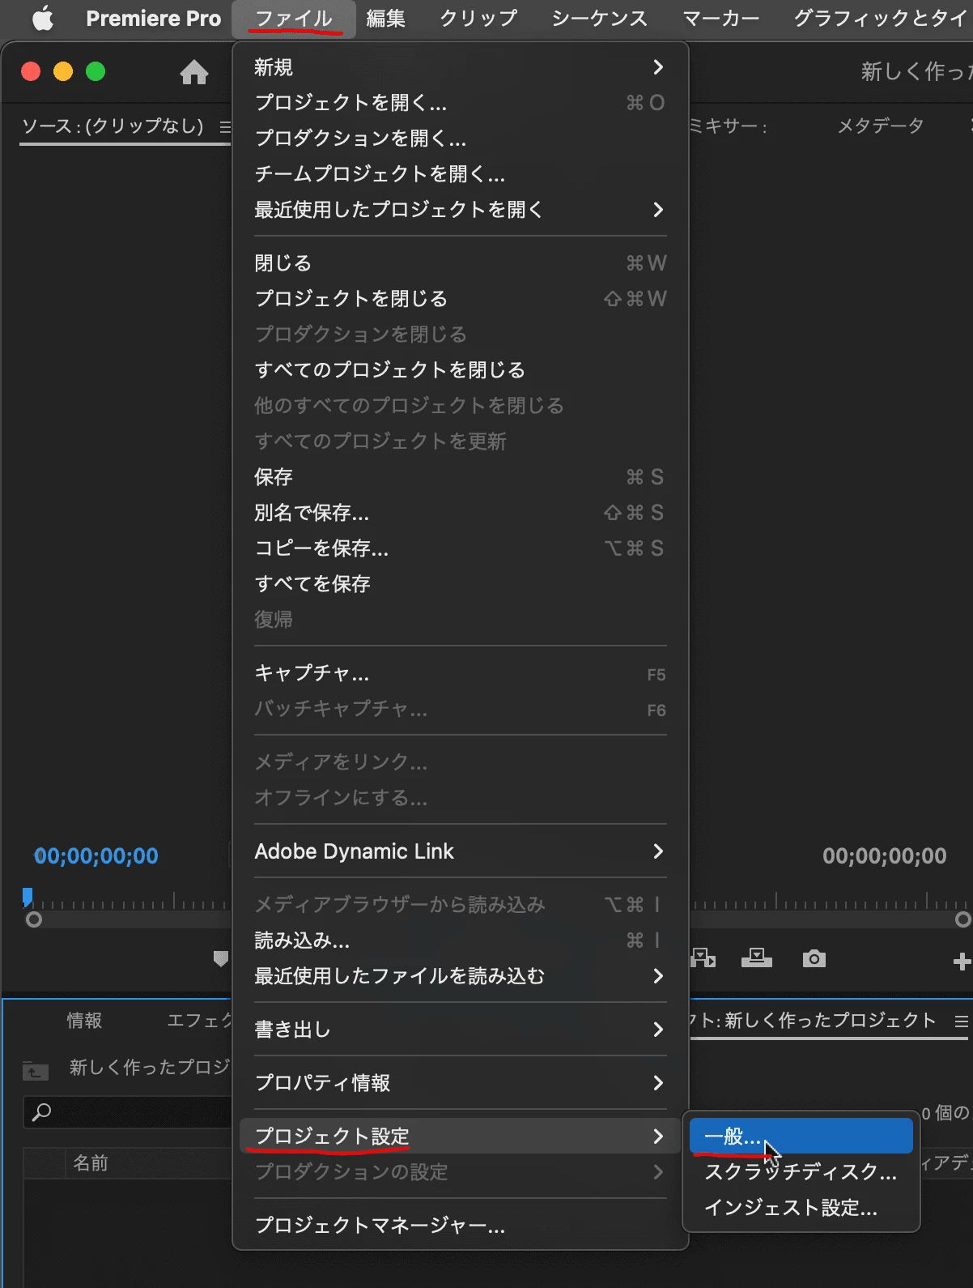The image size is (973, 1288).
Task: Choose 保存 menu item
Action: [x=460, y=477]
